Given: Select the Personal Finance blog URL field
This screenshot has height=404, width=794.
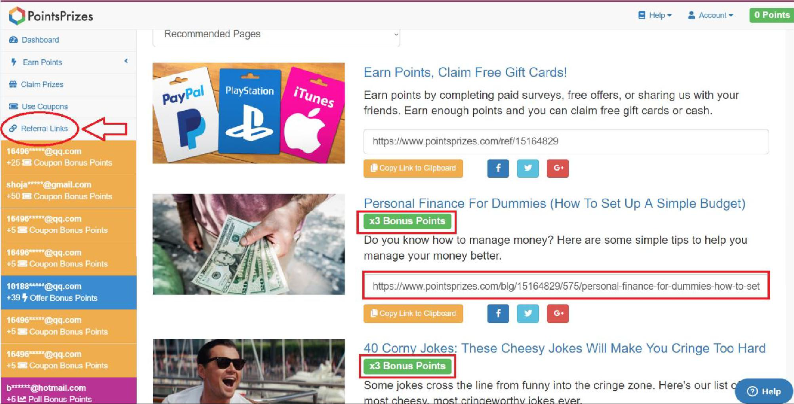Looking at the screenshot, I should (x=566, y=286).
